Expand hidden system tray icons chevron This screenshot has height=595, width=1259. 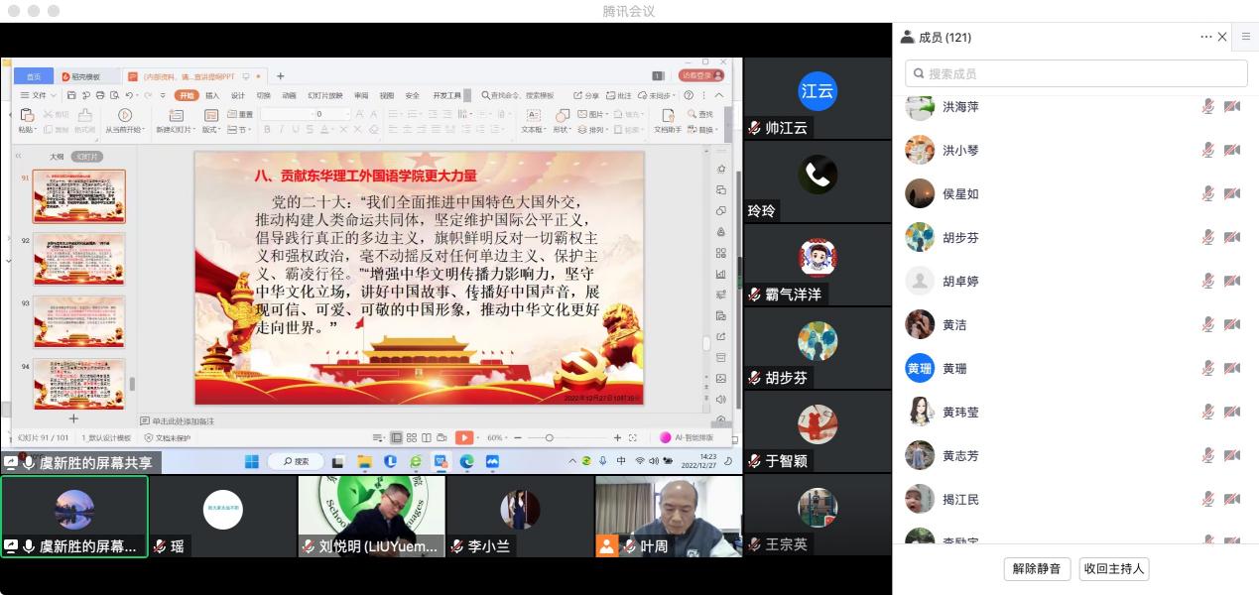(572, 461)
